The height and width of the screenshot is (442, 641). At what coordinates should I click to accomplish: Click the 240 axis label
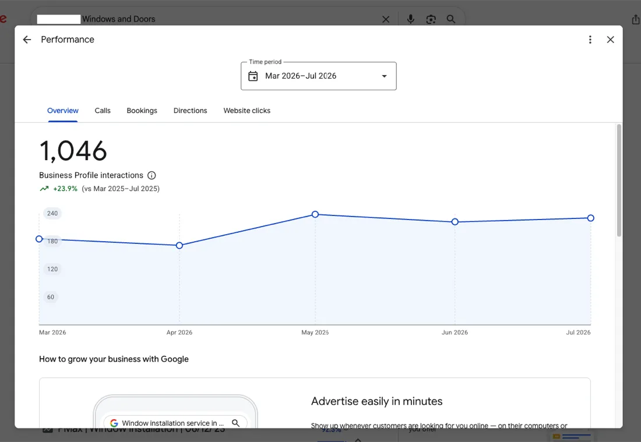pos(52,213)
